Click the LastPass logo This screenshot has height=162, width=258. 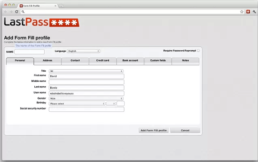point(41,22)
